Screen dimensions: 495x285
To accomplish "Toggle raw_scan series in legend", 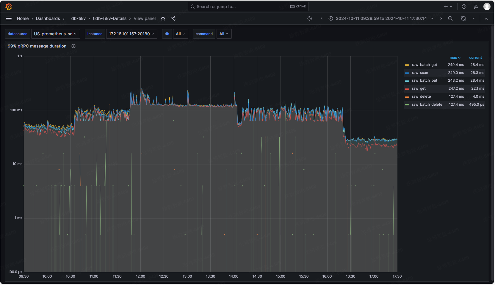I will coord(420,73).
